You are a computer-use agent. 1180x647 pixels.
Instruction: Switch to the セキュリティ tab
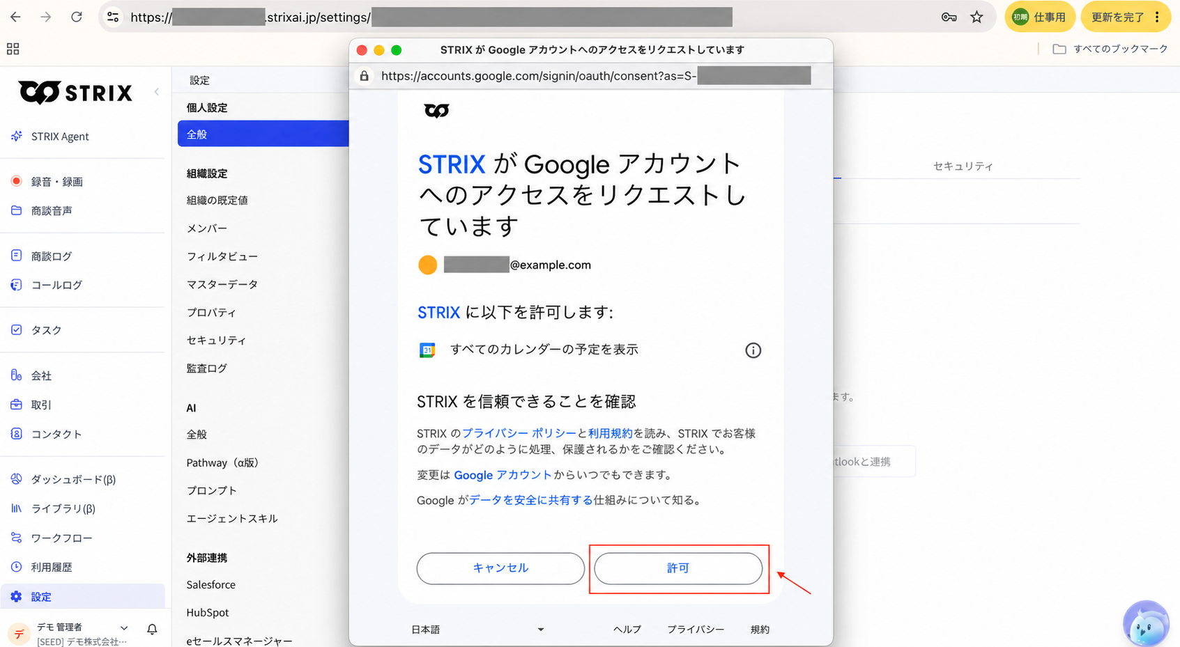click(x=963, y=166)
